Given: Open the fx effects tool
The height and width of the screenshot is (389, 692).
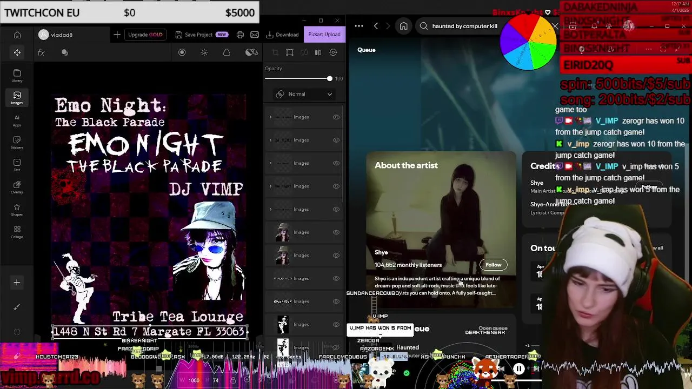Looking at the screenshot, I should pos(41,52).
